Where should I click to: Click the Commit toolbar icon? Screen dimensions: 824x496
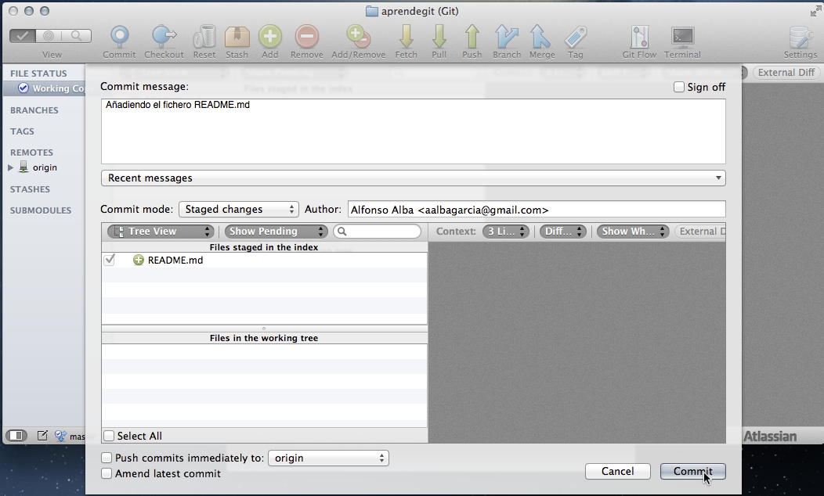[119, 37]
